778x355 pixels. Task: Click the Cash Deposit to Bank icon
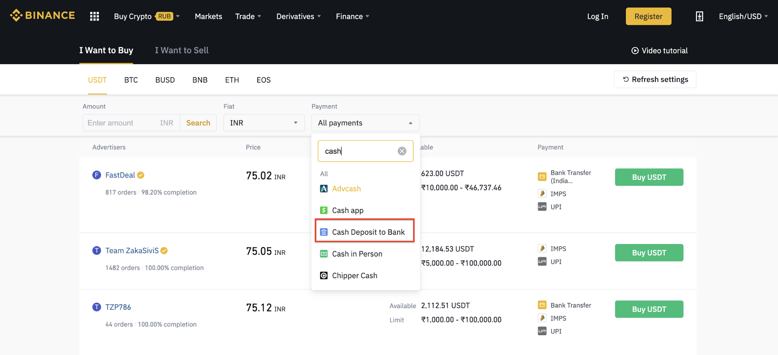click(x=324, y=232)
